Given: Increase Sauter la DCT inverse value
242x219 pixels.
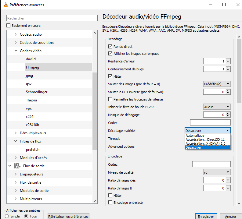Looking at the screenshot, I should tap(228, 90).
